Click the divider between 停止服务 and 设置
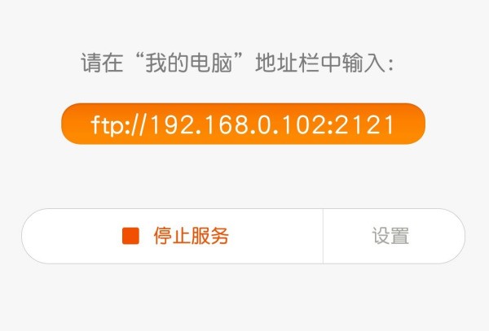The image size is (489, 331). tap(323, 236)
